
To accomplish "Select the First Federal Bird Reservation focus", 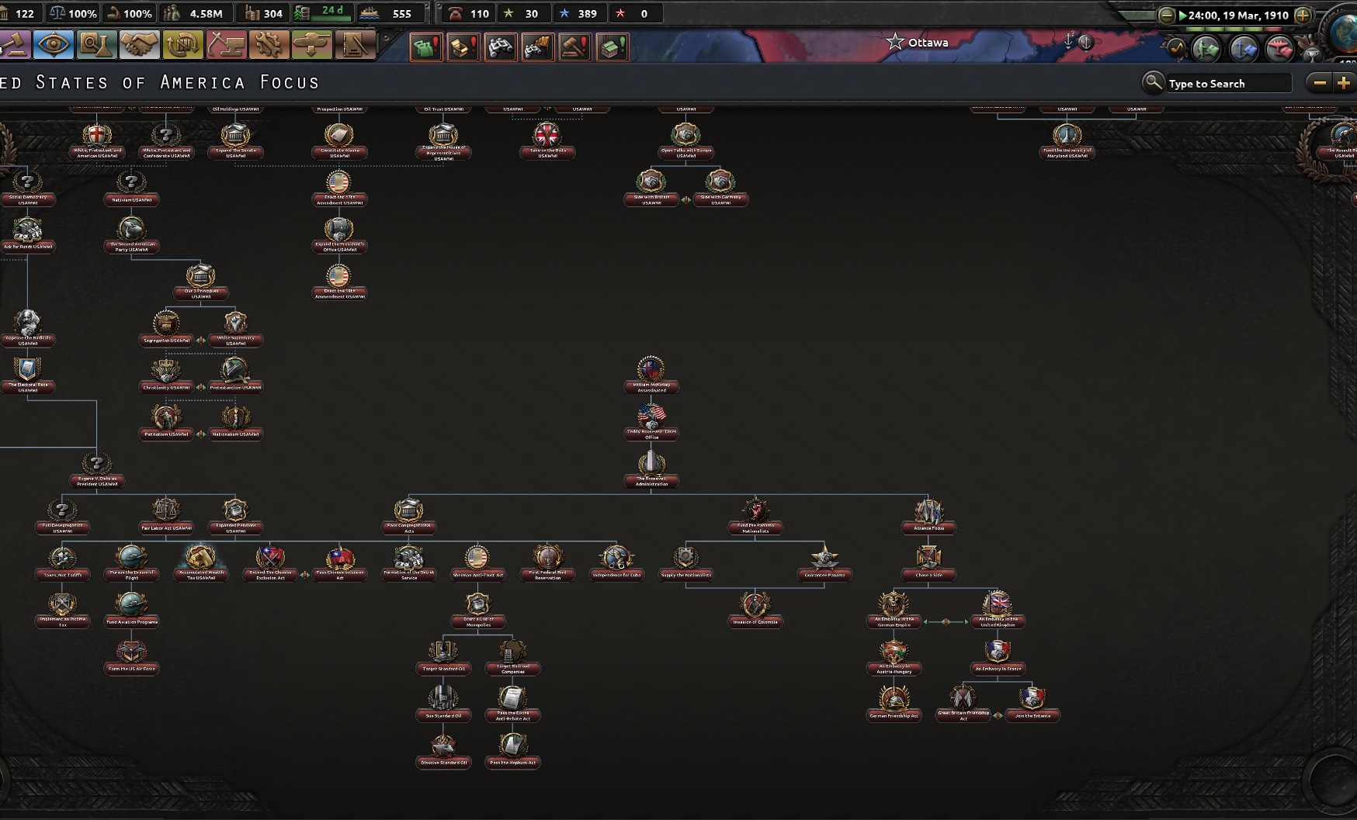I will tap(547, 563).
